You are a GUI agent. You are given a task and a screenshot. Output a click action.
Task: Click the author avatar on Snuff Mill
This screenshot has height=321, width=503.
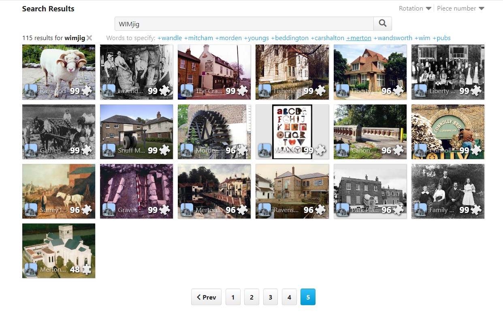point(109,150)
